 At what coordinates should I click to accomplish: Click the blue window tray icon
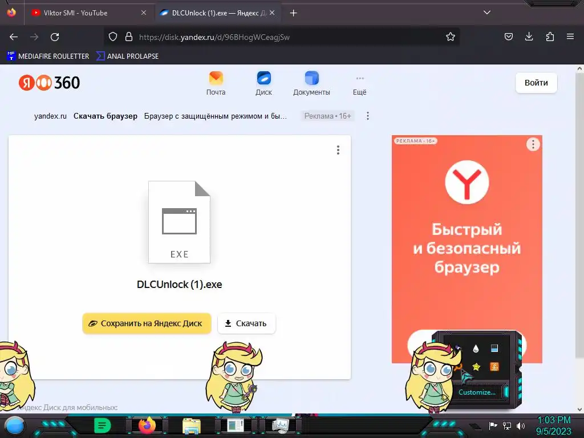pos(494,348)
